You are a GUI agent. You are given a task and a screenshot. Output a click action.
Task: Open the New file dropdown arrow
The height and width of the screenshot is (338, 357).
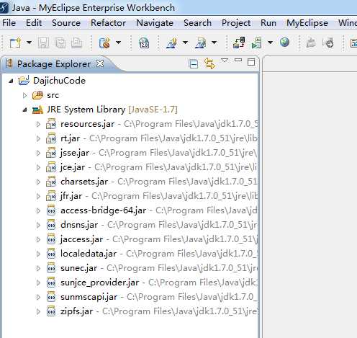coord(29,43)
